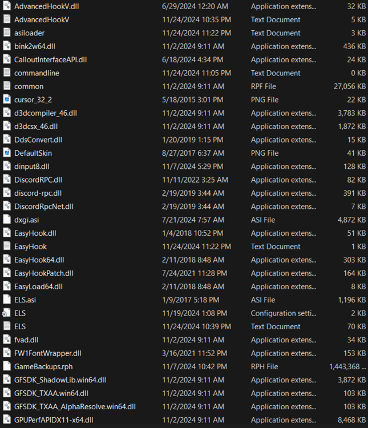
Task: Click the asiloader text document icon
Action: pos(7,33)
